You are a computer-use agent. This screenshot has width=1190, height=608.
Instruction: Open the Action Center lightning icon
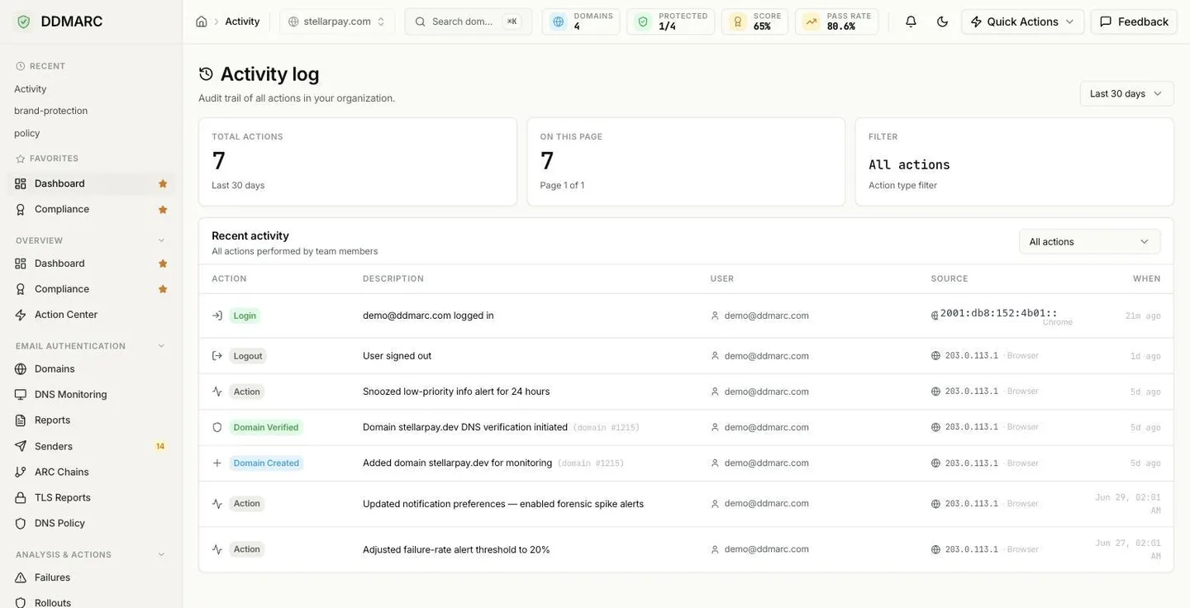click(x=21, y=315)
